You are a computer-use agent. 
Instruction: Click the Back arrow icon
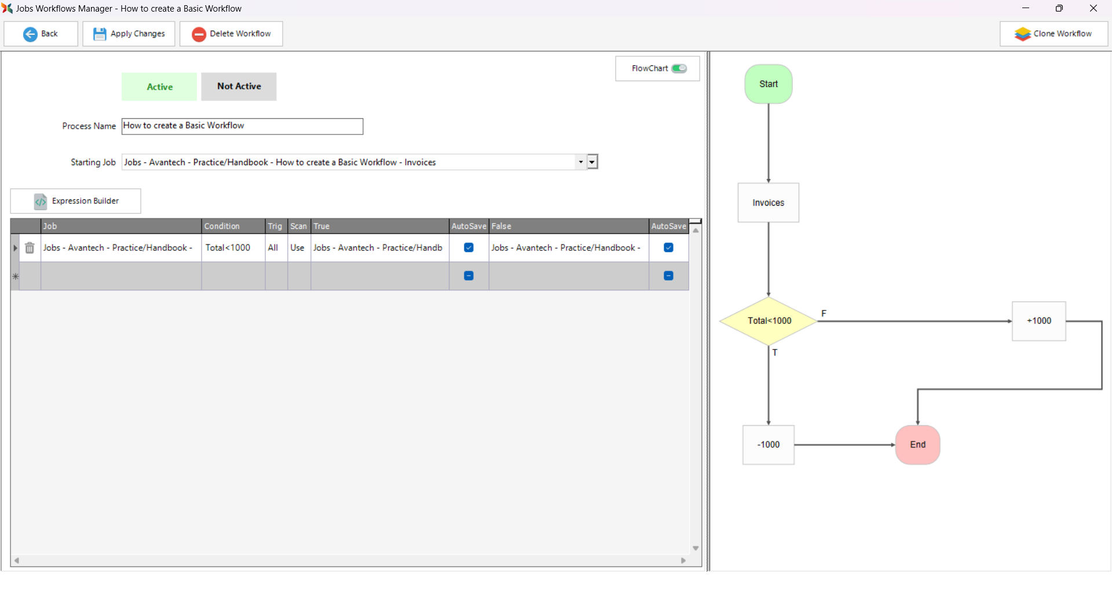(30, 34)
